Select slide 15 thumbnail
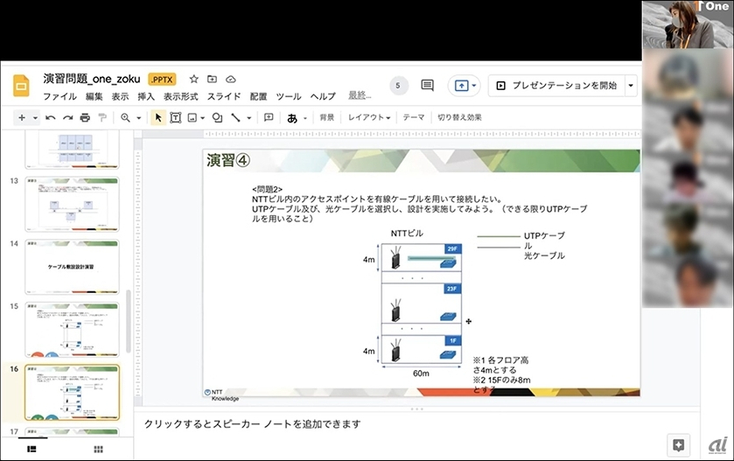Image resolution: width=734 pixels, height=461 pixels. click(x=72, y=330)
